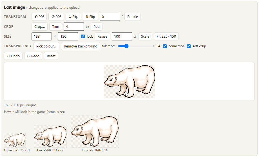Click the main polar bear preview image

pyautogui.click(x=129, y=81)
